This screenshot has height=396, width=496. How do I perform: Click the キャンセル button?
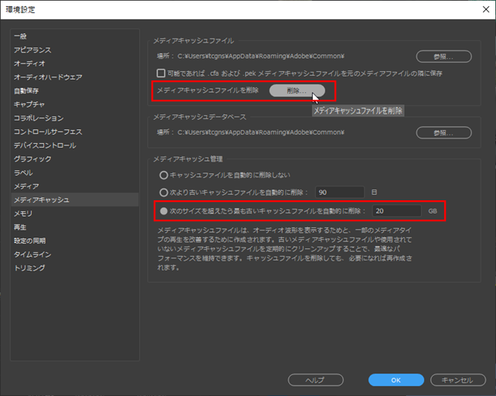click(457, 380)
